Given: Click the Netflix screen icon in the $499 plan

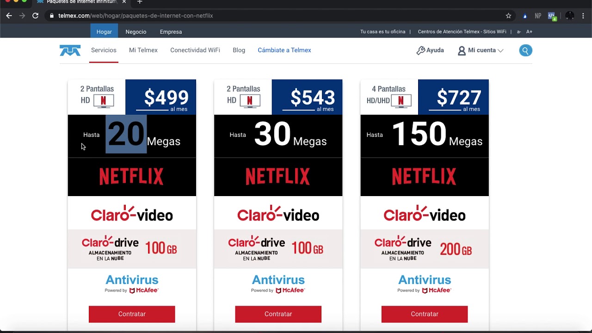Looking at the screenshot, I should click(104, 101).
